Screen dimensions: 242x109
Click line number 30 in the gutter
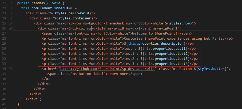point(3,49)
